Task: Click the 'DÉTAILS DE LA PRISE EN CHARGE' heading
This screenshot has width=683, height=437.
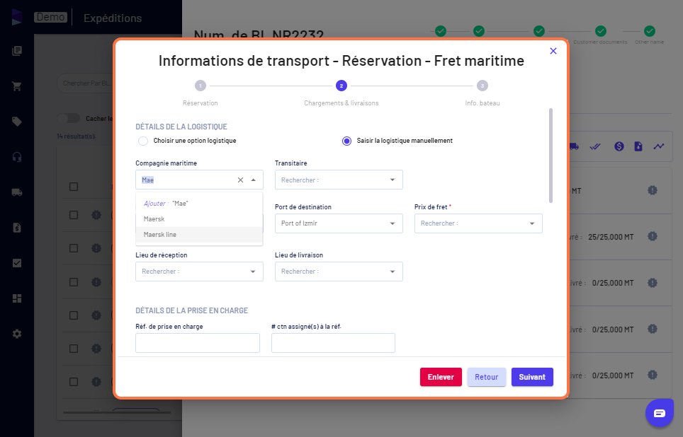Action: [192, 310]
